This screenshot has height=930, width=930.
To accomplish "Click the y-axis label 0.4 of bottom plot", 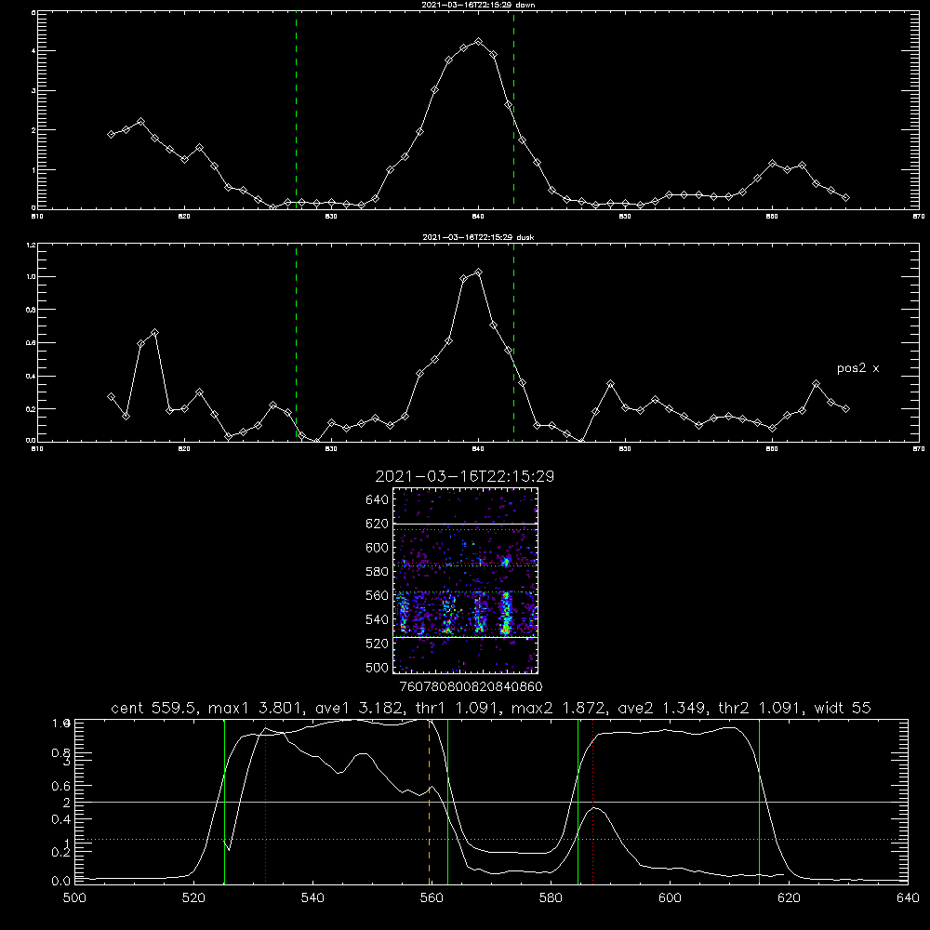I will tap(60, 819).
